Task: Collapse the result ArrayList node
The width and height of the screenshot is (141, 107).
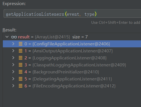Action: pos(7,37)
